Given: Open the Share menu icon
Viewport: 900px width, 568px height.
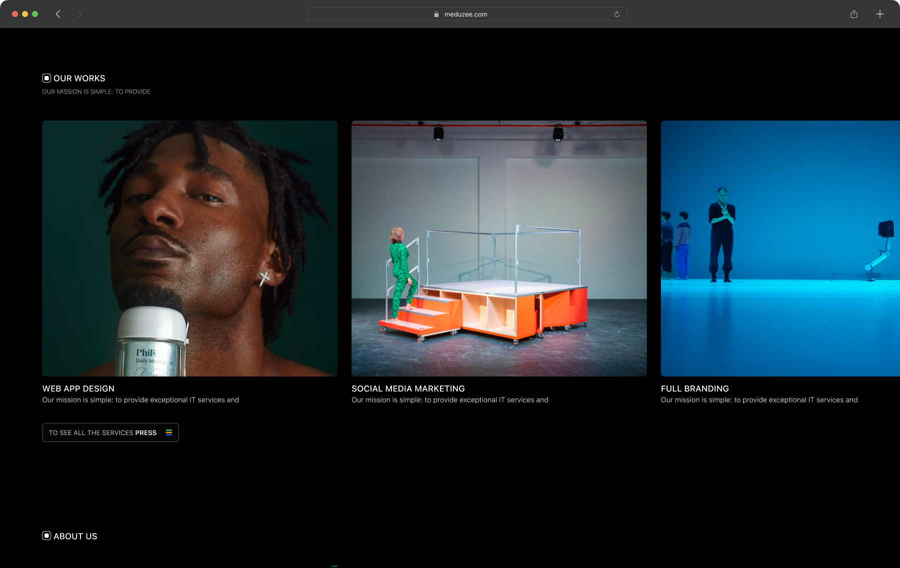Looking at the screenshot, I should coord(854,14).
